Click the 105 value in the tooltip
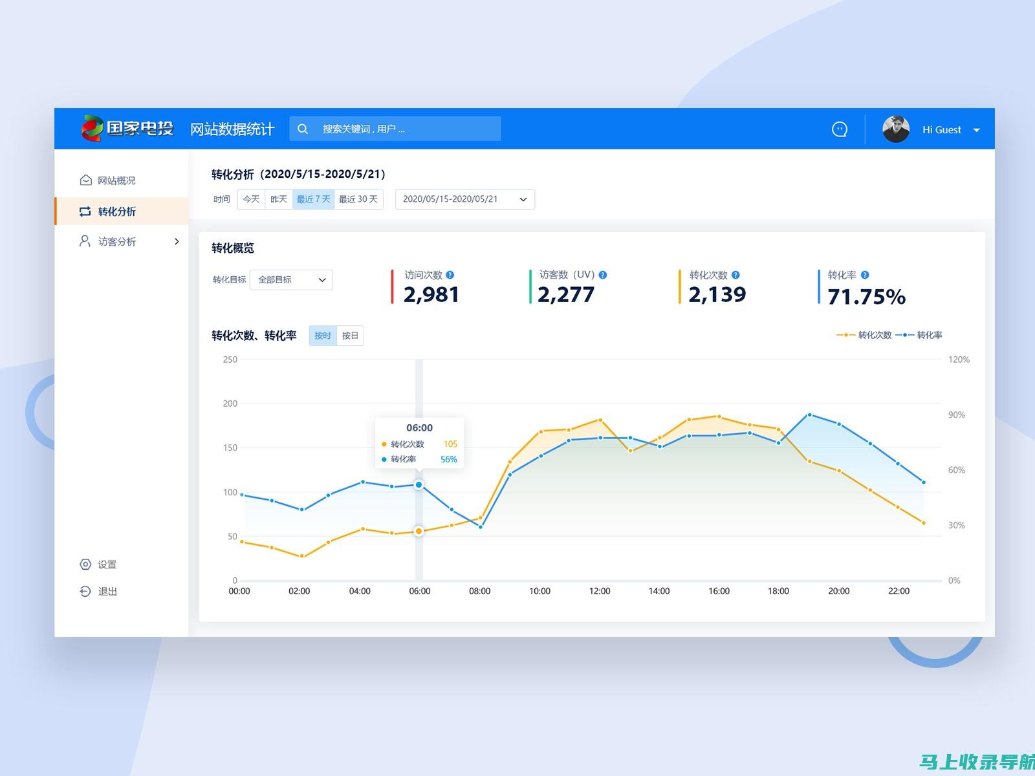The height and width of the screenshot is (776, 1035). coord(450,444)
